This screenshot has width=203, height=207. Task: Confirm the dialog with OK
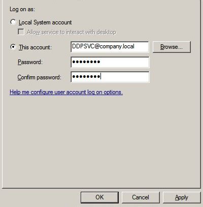pos(99,197)
